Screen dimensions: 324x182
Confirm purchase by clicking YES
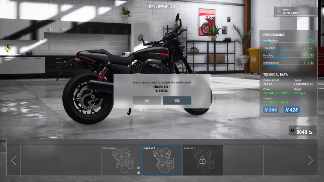pos(177,100)
